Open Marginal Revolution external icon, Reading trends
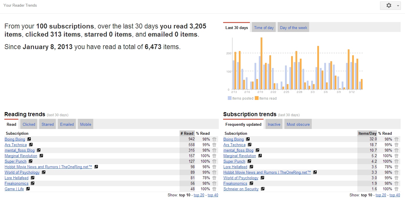 pos(41,156)
